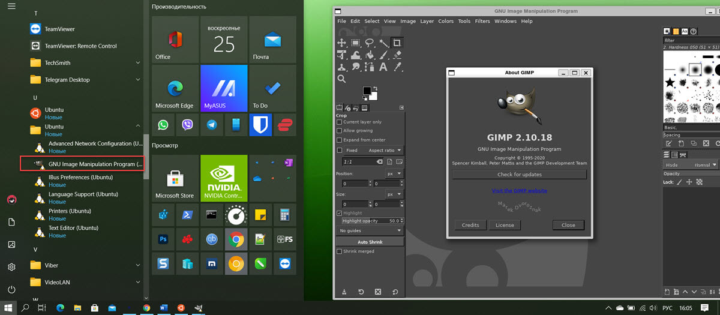Close the About GIMP dialog via Close button

click(x=568, y=225)
